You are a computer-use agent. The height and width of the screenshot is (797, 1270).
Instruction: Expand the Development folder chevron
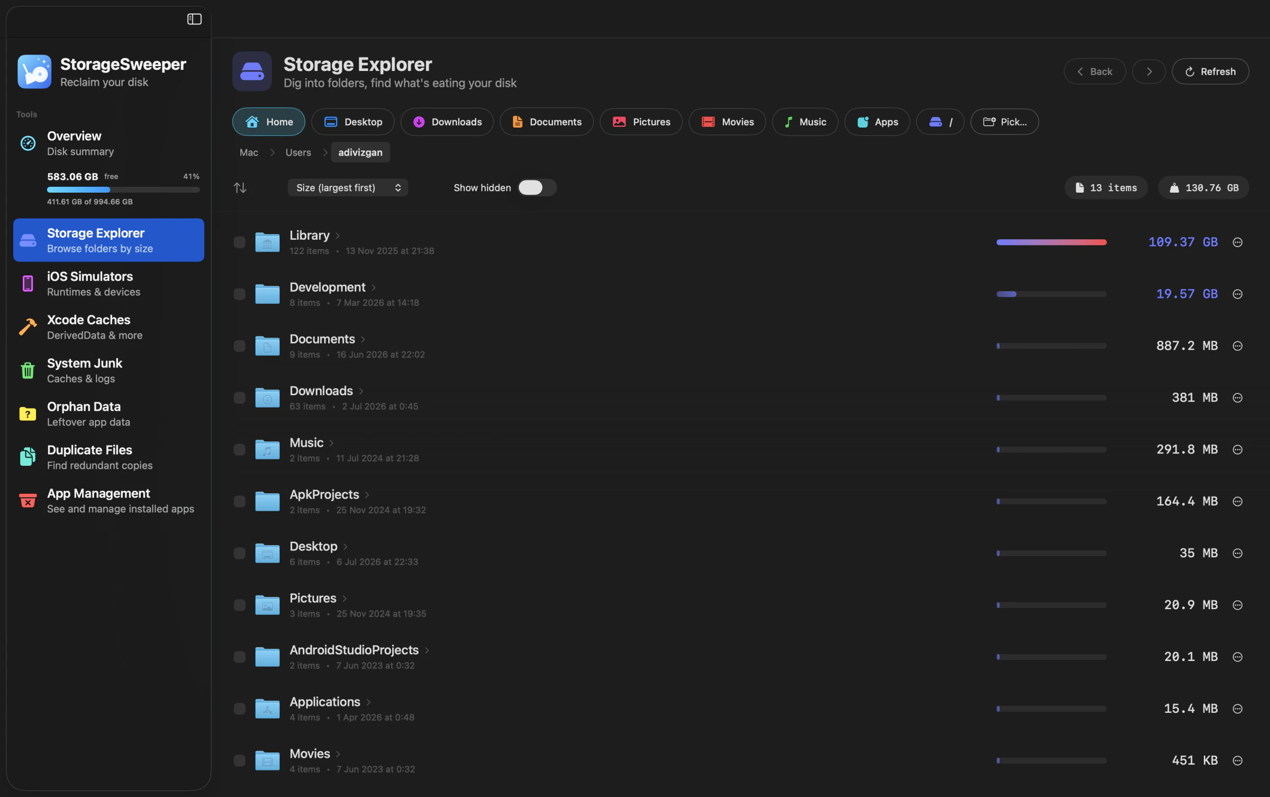(374, 288)
